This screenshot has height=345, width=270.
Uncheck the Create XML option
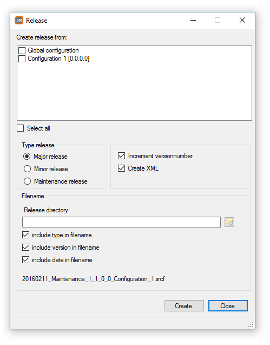(121, 168)
